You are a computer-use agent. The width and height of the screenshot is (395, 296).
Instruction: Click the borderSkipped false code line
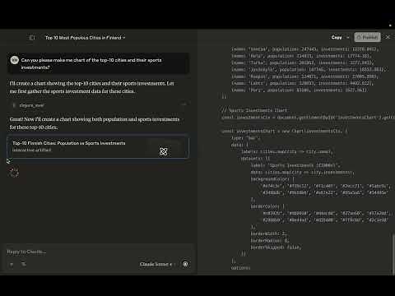pyautogui.click(x=276, y=247)
